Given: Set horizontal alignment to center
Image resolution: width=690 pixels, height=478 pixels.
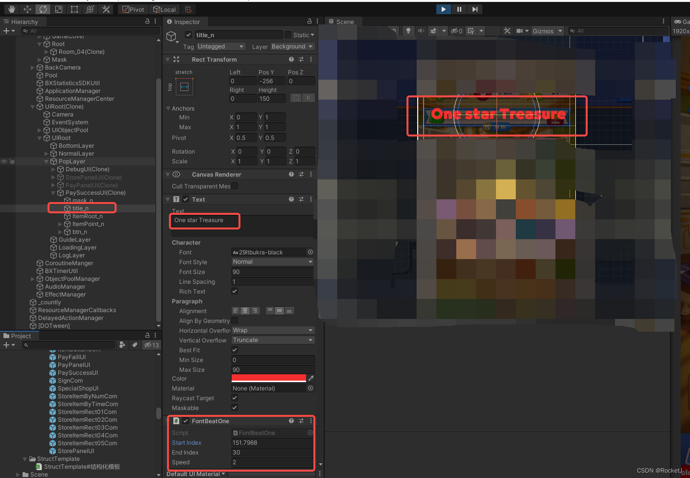Looking at the screenshot, I should coord(245,311).
